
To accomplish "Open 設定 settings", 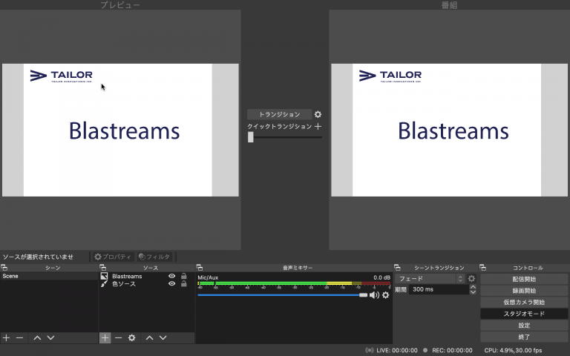I will pos(524,326).
